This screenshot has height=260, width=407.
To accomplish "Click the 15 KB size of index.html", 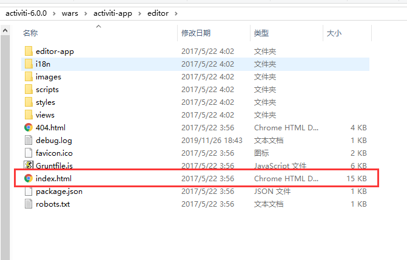I will [x=357, y=178].
